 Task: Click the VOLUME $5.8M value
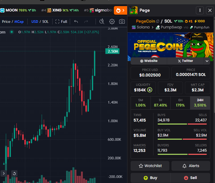click(140, 135)
